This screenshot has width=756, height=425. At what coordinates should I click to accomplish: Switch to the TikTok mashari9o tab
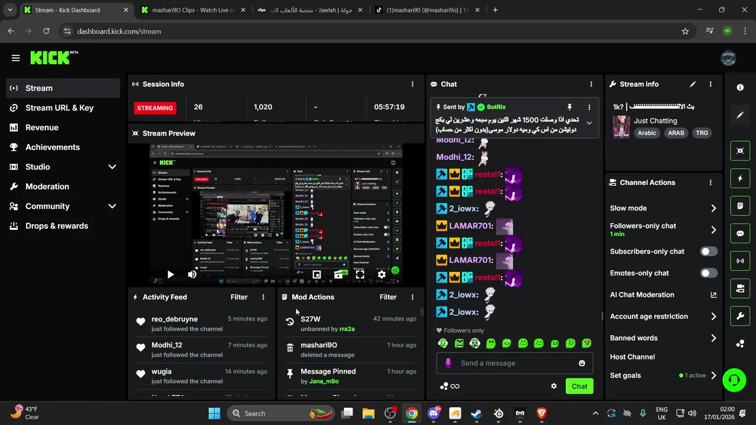pos(428,10)
